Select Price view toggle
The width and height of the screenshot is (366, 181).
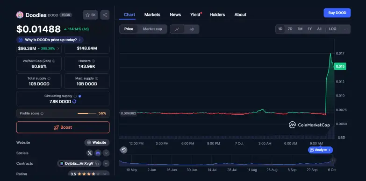(x=129, y=29)
